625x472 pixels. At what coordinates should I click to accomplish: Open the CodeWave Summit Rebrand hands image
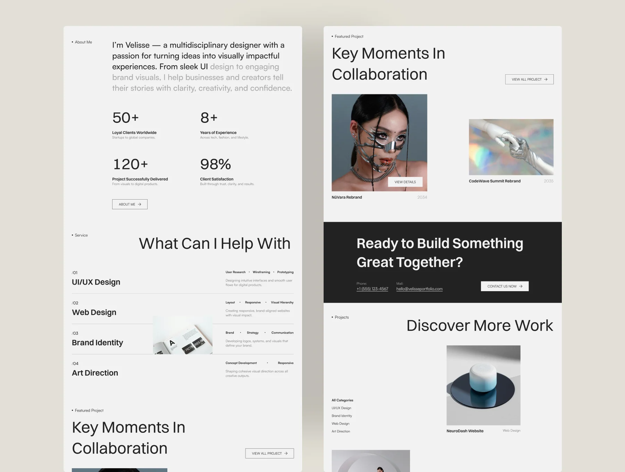coord(511,147)
